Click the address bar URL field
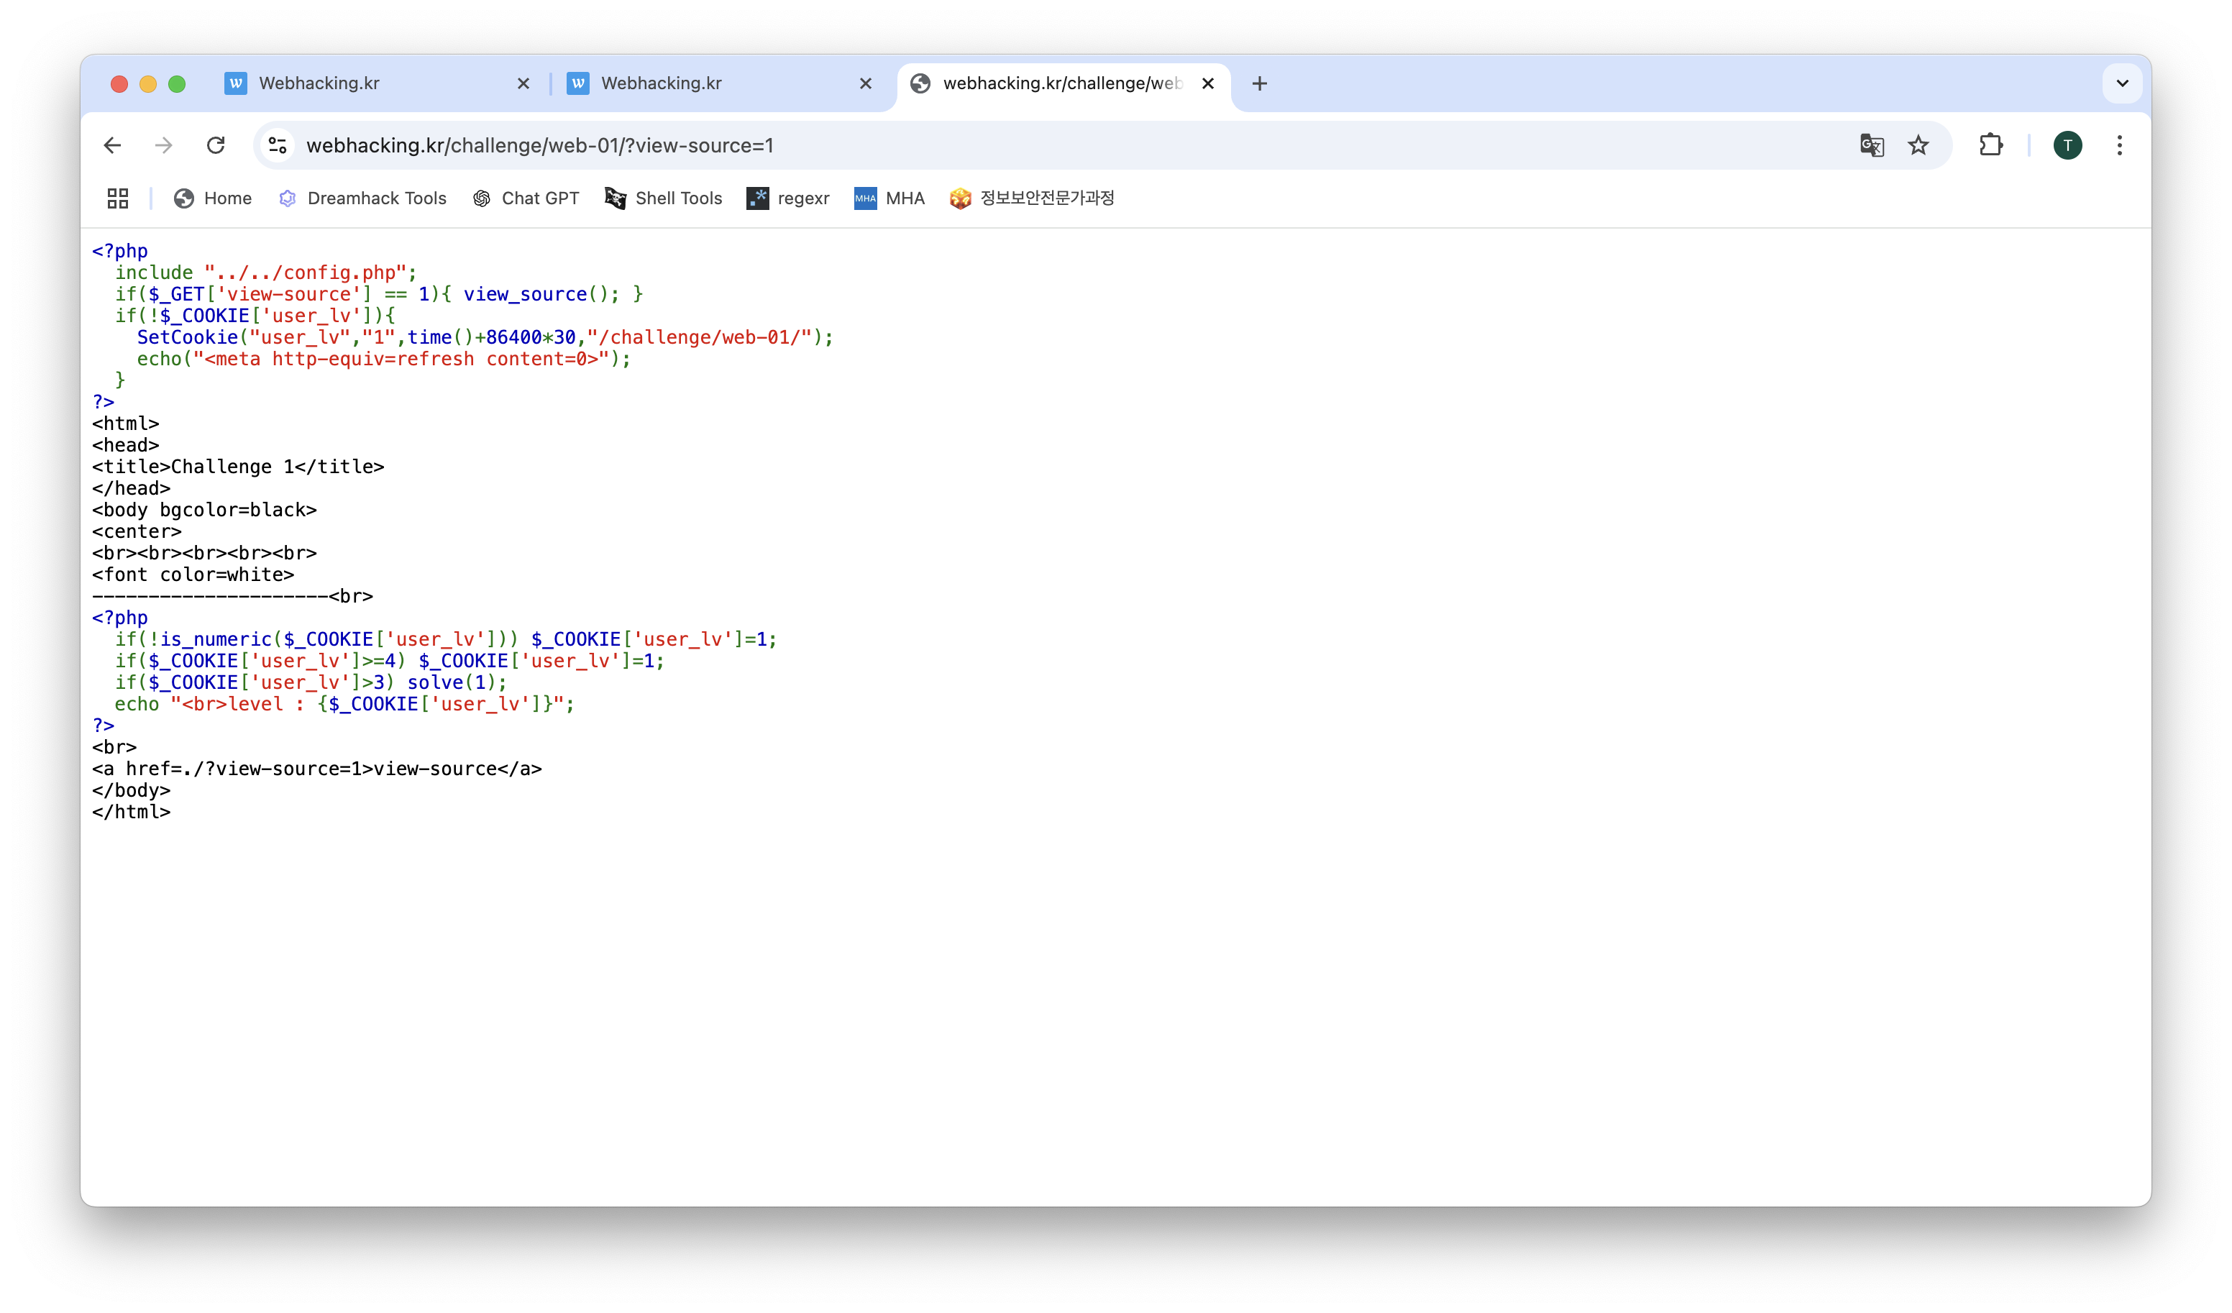 click(974, 145)
